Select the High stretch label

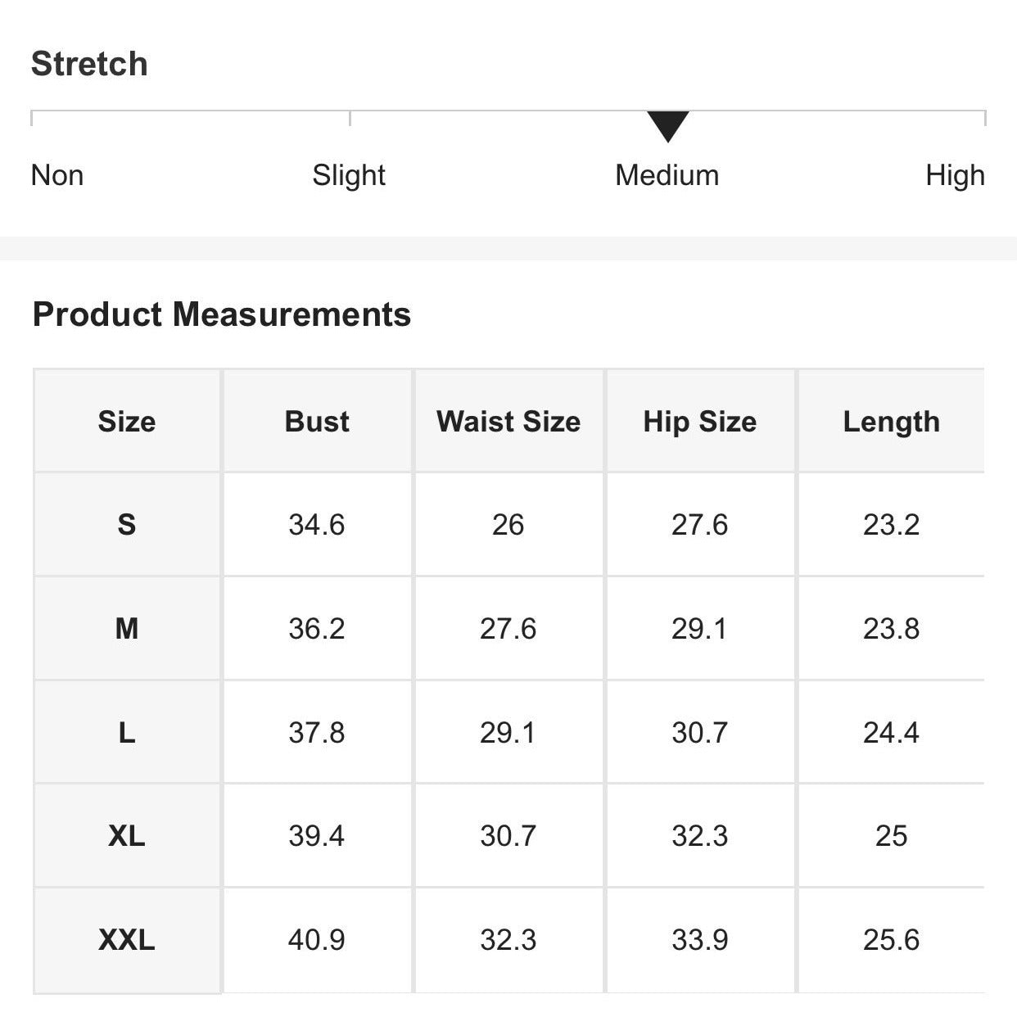point(955,175)
